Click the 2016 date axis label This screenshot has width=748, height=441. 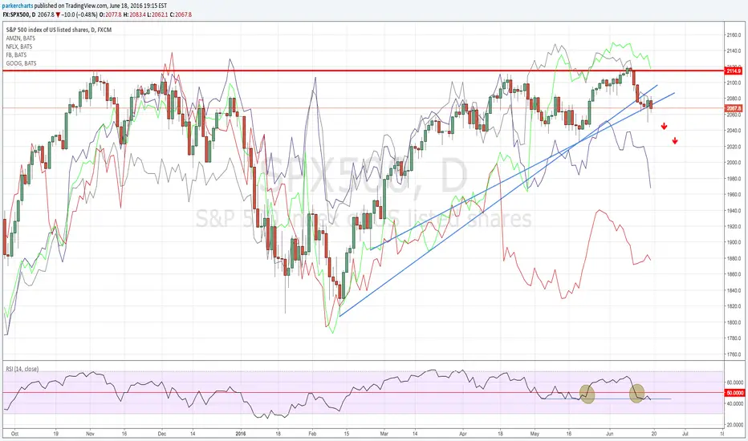tap(241, 434)
